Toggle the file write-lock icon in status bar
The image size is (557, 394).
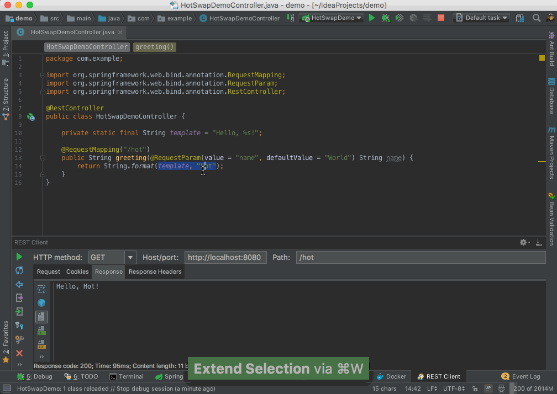click(475, 388)
